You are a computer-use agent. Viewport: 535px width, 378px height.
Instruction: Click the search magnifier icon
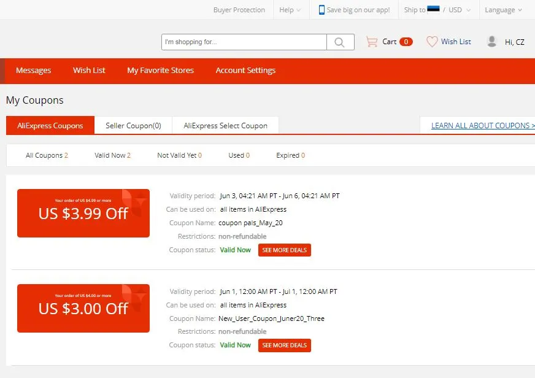(x=339, y=42)
